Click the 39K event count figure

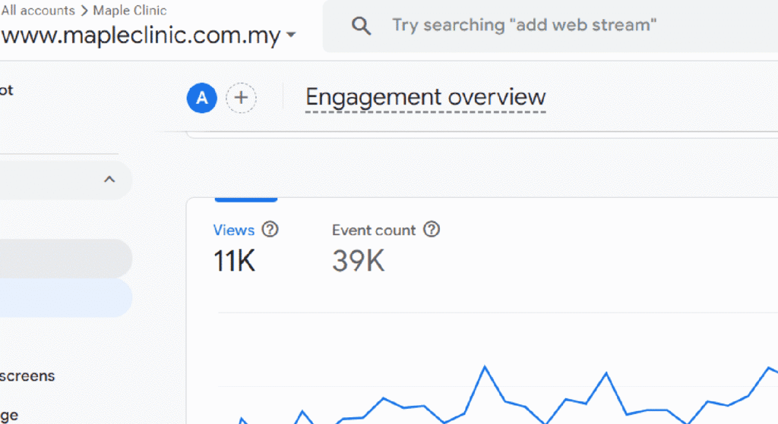pyautogui.click(x=359, y=261)
